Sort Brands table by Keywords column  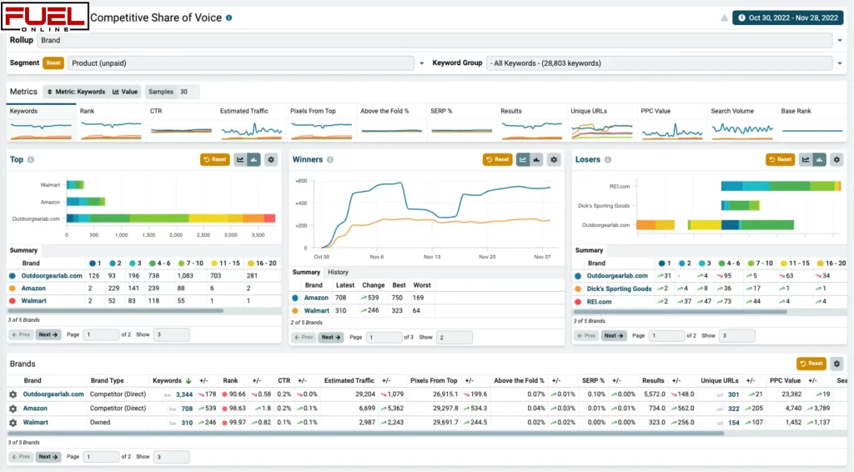[x=172, y=381]
